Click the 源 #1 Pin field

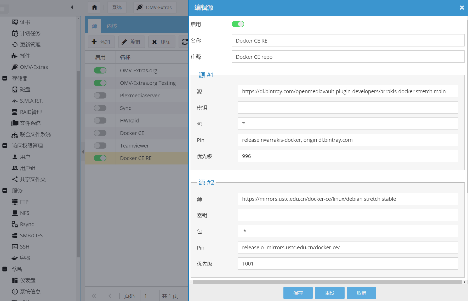pos(348,140)
